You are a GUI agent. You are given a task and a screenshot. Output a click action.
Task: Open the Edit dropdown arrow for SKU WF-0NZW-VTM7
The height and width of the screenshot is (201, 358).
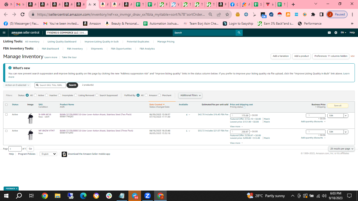click(x=346, y=132)
